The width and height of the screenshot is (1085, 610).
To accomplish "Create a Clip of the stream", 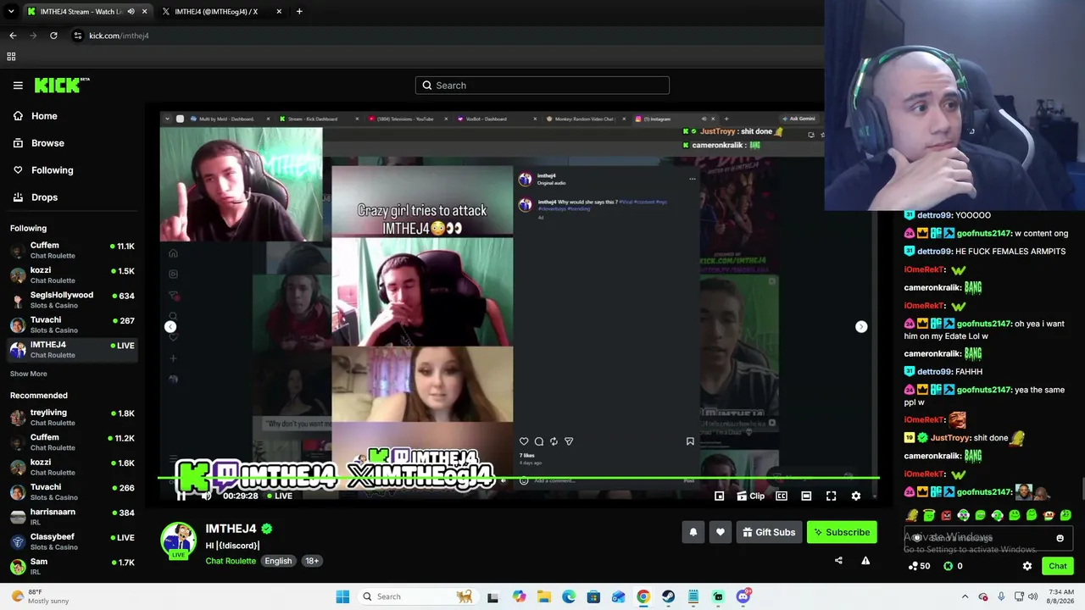I will [x=750, y=496].
